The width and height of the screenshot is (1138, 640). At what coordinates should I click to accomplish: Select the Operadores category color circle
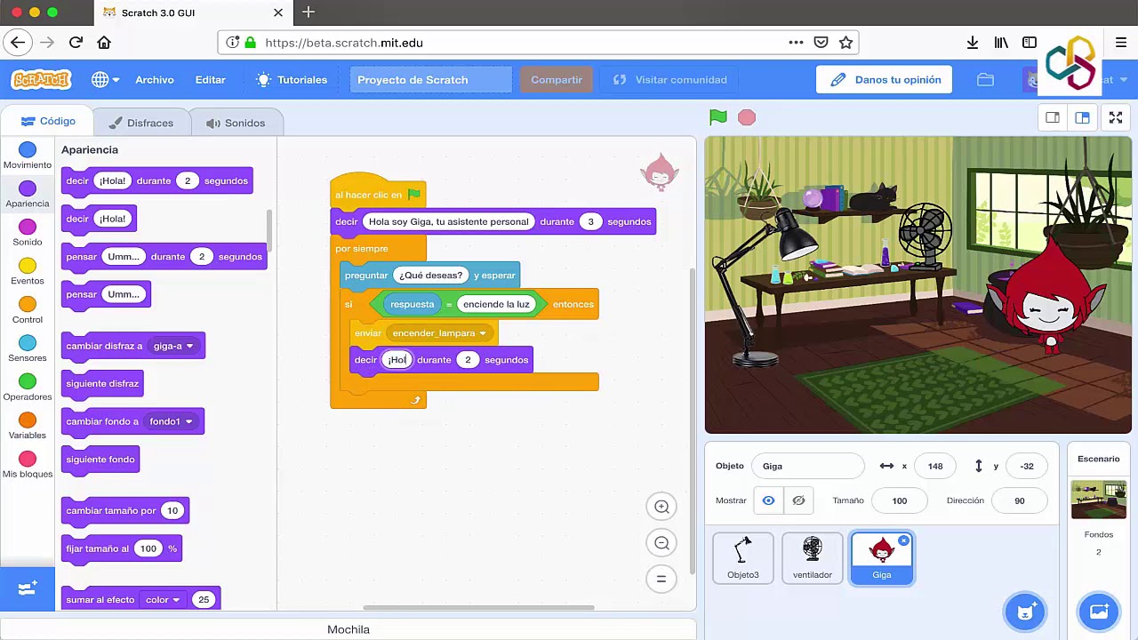[x=28, y=381]
